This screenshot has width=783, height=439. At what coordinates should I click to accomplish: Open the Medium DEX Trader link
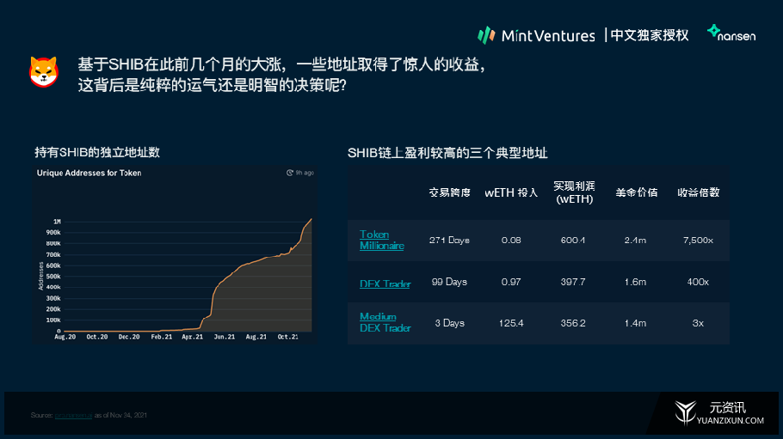(x=385, y=322)
